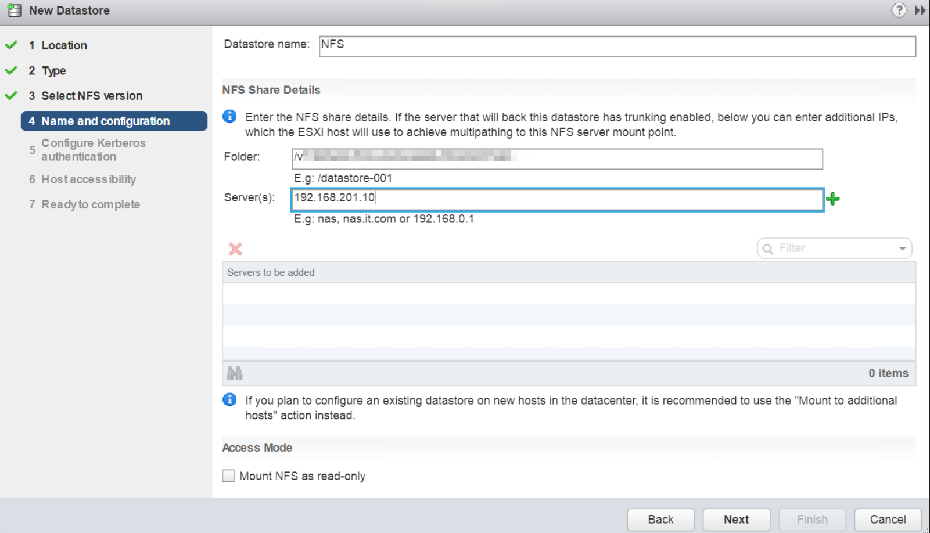Click the 'Access Mode' heading

point(257,448)
